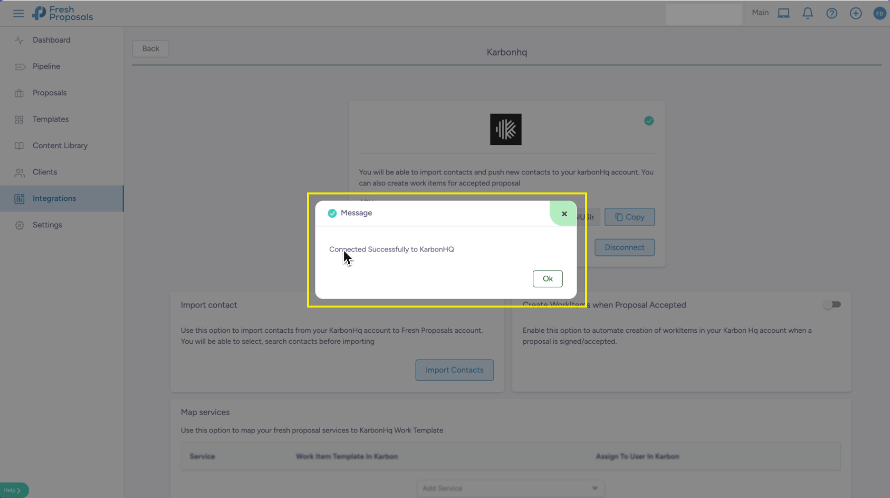This screenshot has height=498, width=890.
Task: Click 'Connected Successfully to KarbonHQ' text
Action: point(391,249)
